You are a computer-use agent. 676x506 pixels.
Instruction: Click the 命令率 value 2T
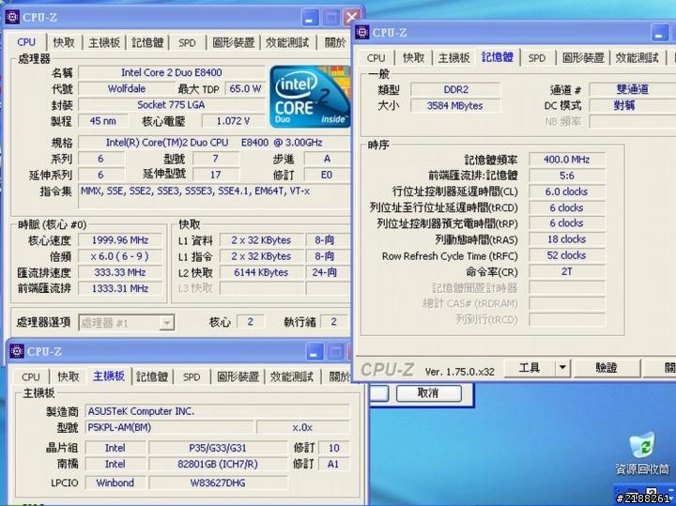[567, 271]
